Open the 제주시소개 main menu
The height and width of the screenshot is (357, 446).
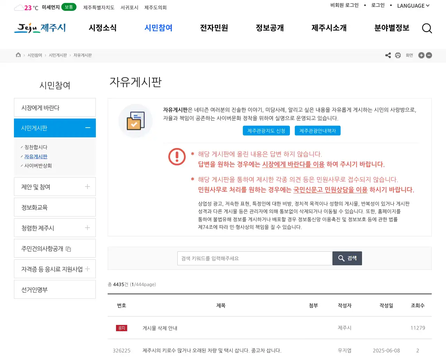pos(329,28)
